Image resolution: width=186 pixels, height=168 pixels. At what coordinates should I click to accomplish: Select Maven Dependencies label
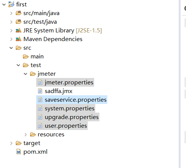pos(53,39)
